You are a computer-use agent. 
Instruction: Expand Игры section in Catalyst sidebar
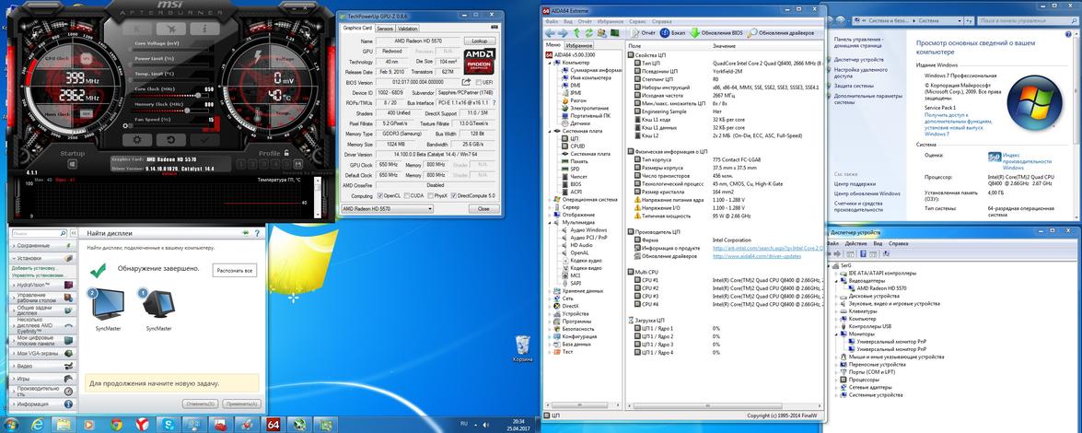(41, 379)
